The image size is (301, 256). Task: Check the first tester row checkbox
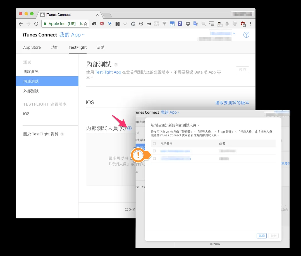[154, 151]
